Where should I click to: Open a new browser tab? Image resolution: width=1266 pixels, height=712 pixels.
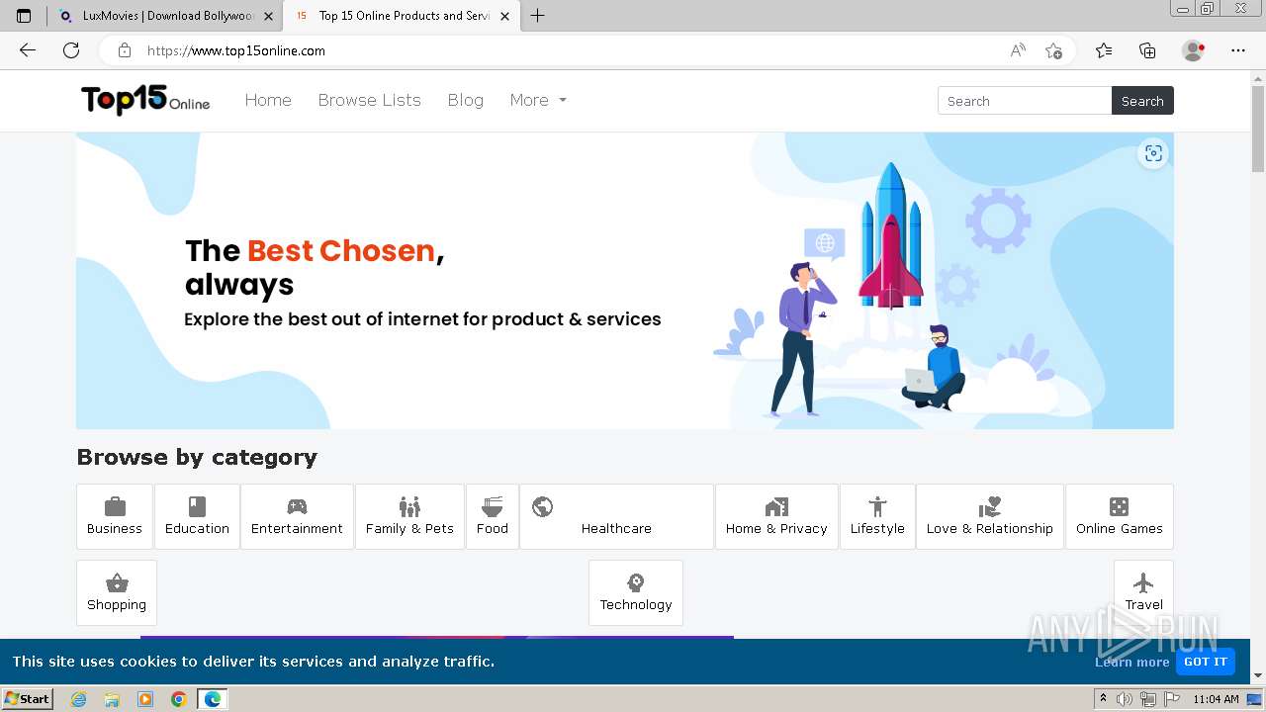click(538, 16)
